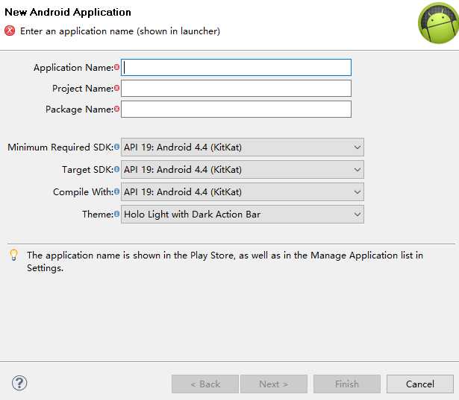
Task: Open the Compile With dropdown
Action: pyautogui.click(x=243, y=191)
